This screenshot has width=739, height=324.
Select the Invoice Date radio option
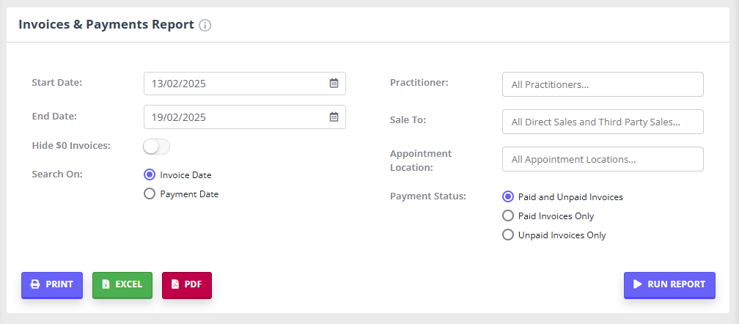click(x=150, y=174)
